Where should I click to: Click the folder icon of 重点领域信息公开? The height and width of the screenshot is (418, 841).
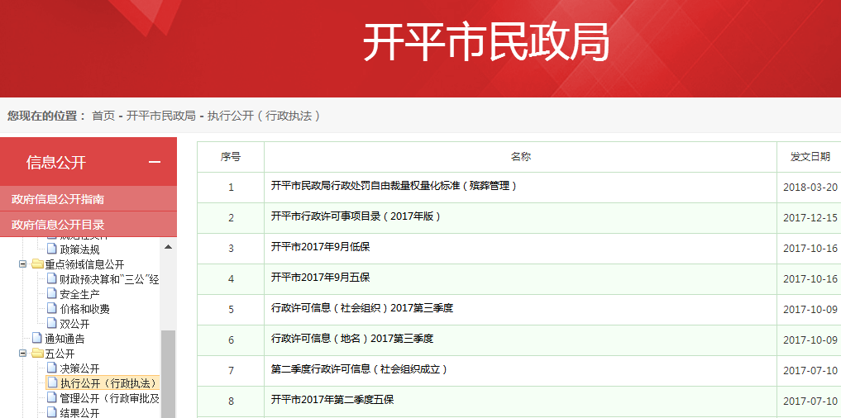tap(37, 264)
